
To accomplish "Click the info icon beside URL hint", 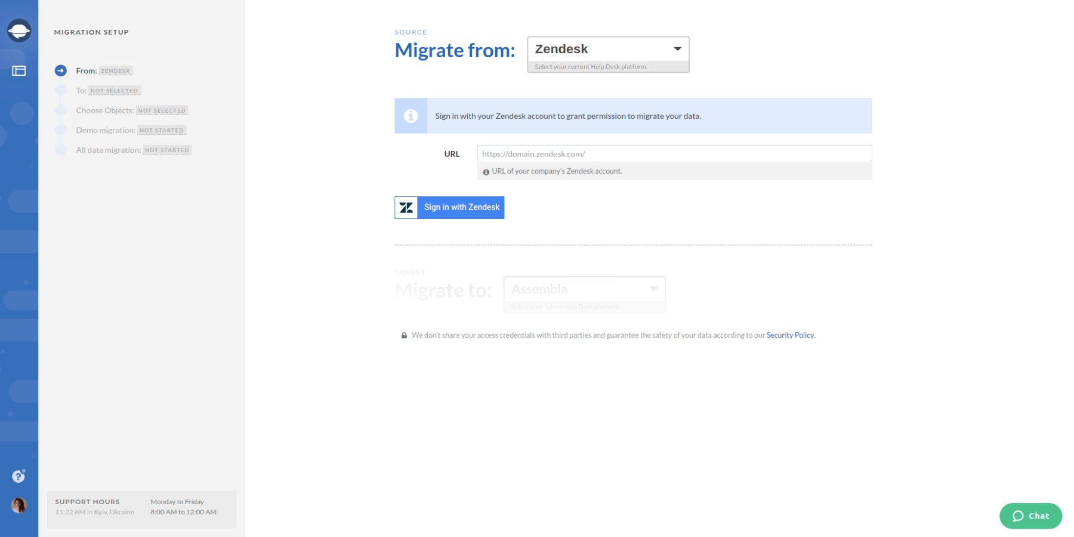I will coord(486,171).
